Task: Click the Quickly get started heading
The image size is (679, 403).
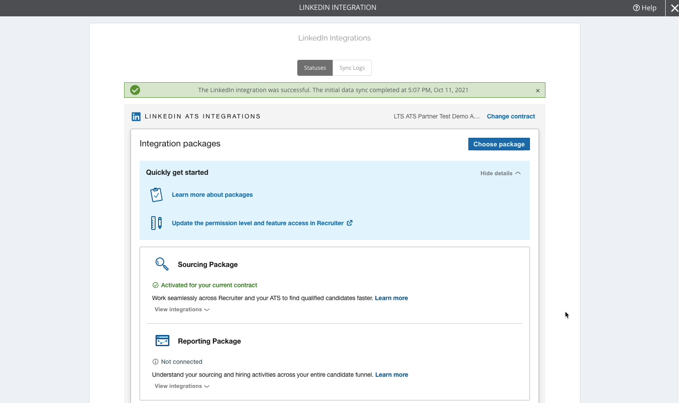Action: [x=177, y=172]
